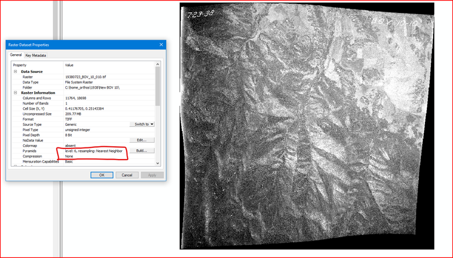
Task: Click the Cancel button
Action: [x=127, y=175]
